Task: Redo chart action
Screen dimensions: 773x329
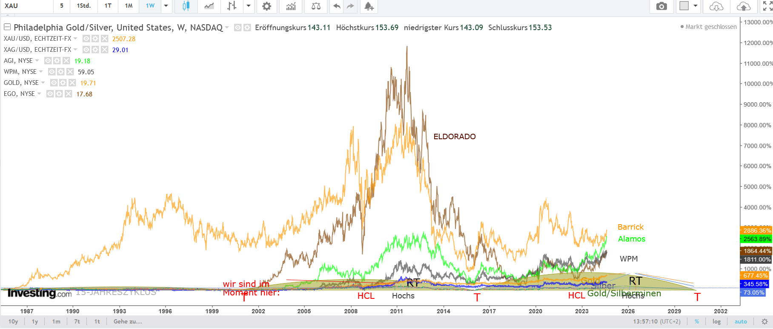Action: point(350,6)
